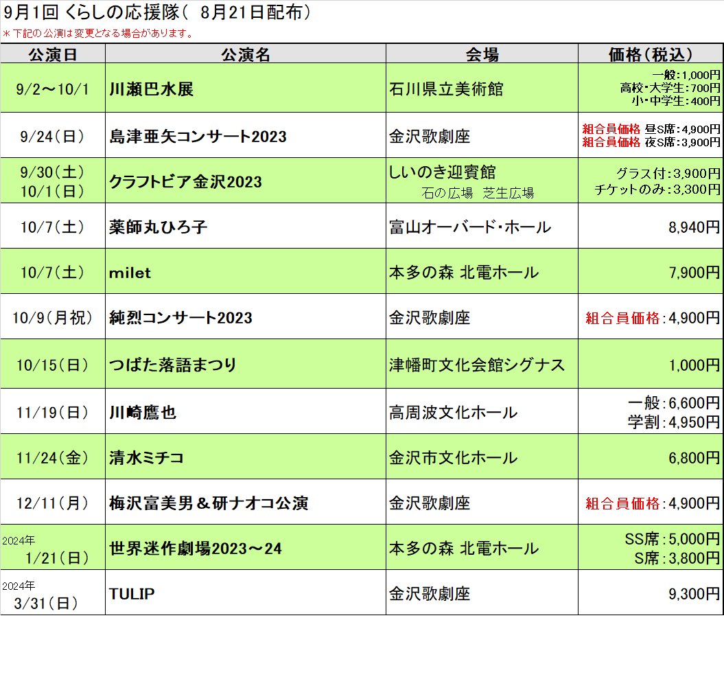Click the date '10/15(日)'
This screenshot has width=724, height=688.
pos(53,365)
